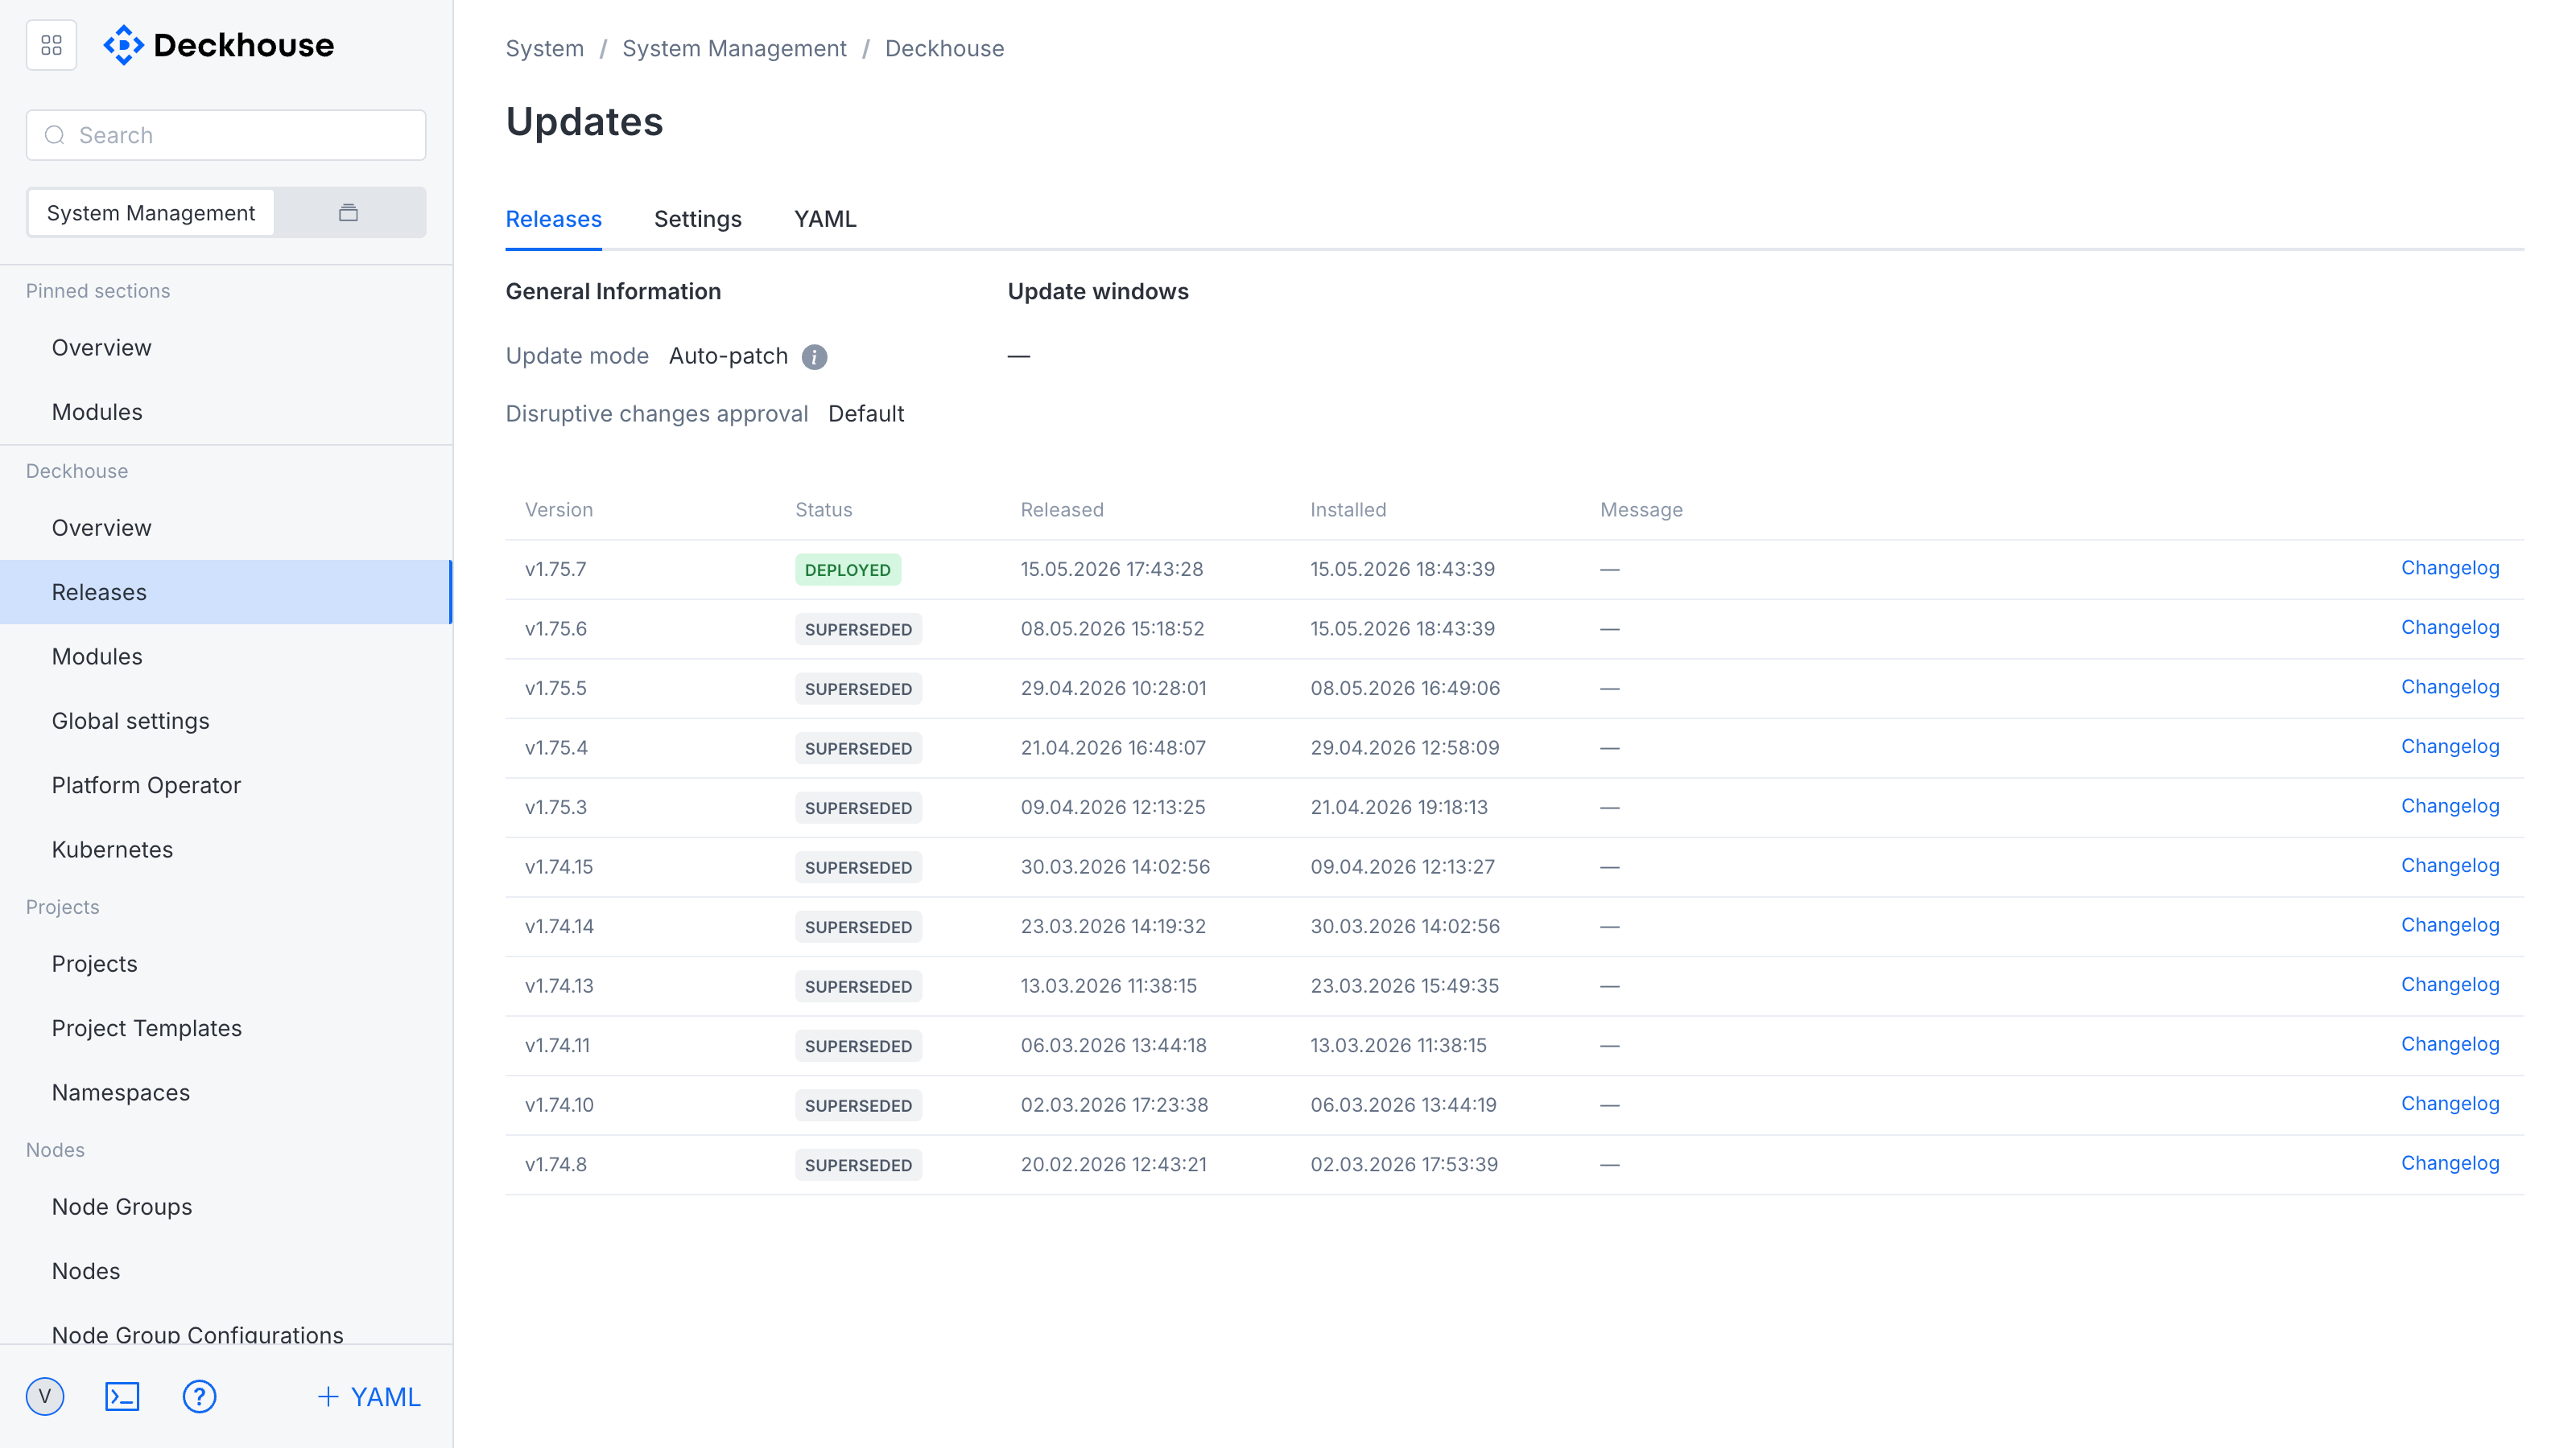The image size is (2576, 1448).
Task: Open System breadcrumb link
Action: pos(544,48)
